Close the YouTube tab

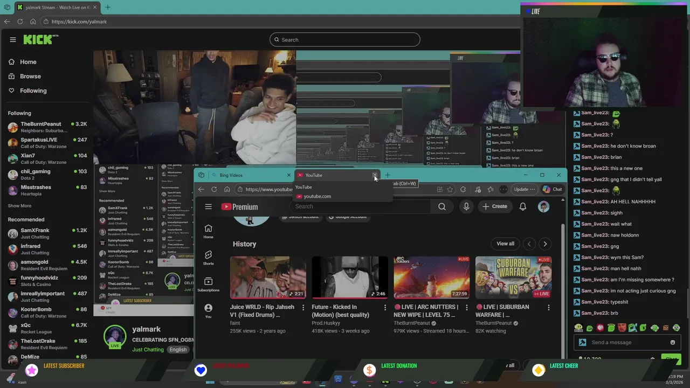click(375, 175)
